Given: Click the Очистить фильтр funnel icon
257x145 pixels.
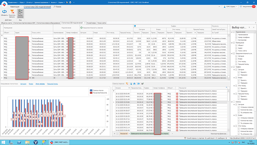Looking at the screenshot, I should click(x=12, y=12).
